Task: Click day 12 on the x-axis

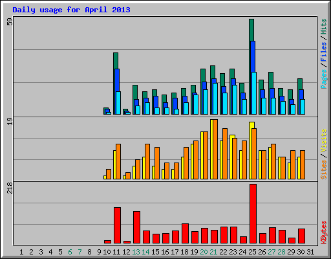Action: pyautogui.click(x=126, y=252)
